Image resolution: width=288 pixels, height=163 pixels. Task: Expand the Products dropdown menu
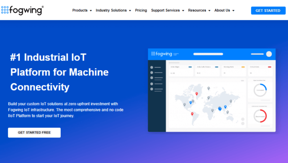[x=82, y=10]
